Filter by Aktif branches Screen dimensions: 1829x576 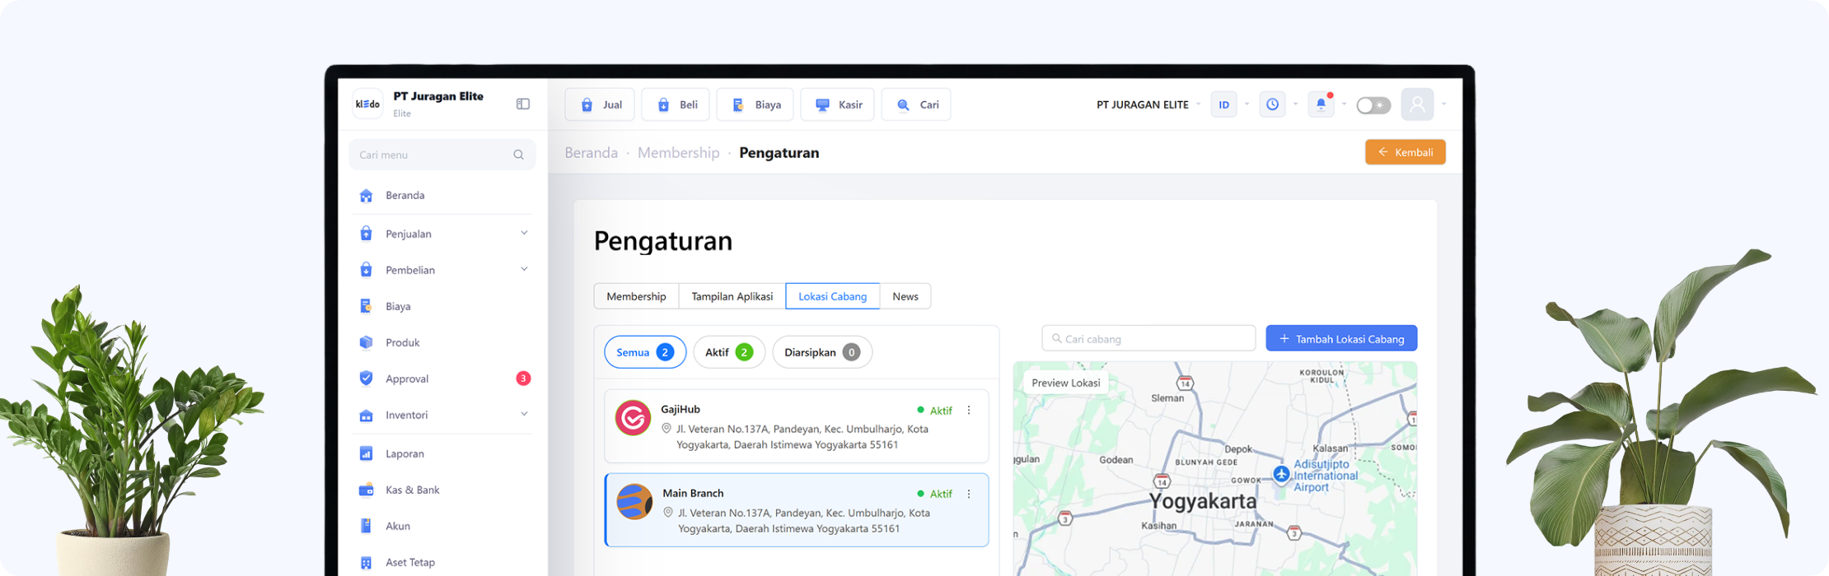tap(729, 352)
